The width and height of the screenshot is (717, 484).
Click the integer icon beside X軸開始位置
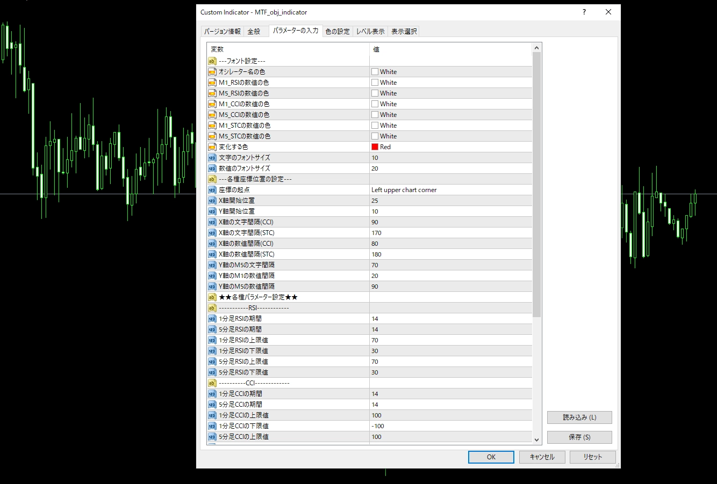[x=212, y=201]
